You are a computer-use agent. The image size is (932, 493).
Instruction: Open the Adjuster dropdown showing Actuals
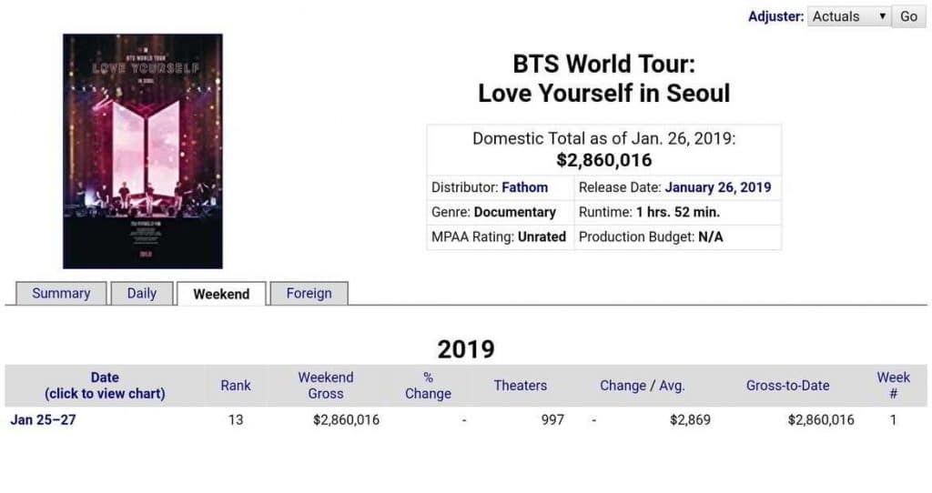(x=848, y=16)
